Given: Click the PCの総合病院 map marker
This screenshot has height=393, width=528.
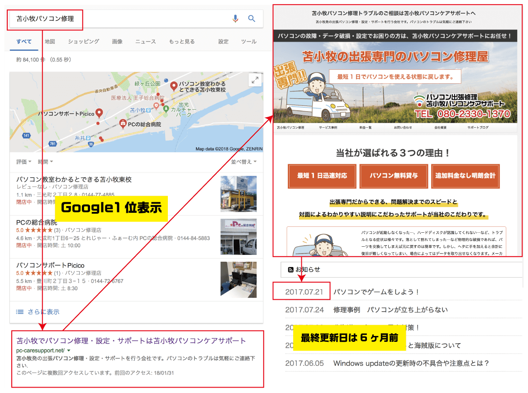Looking at the screenshot, I should coord(123,123).
